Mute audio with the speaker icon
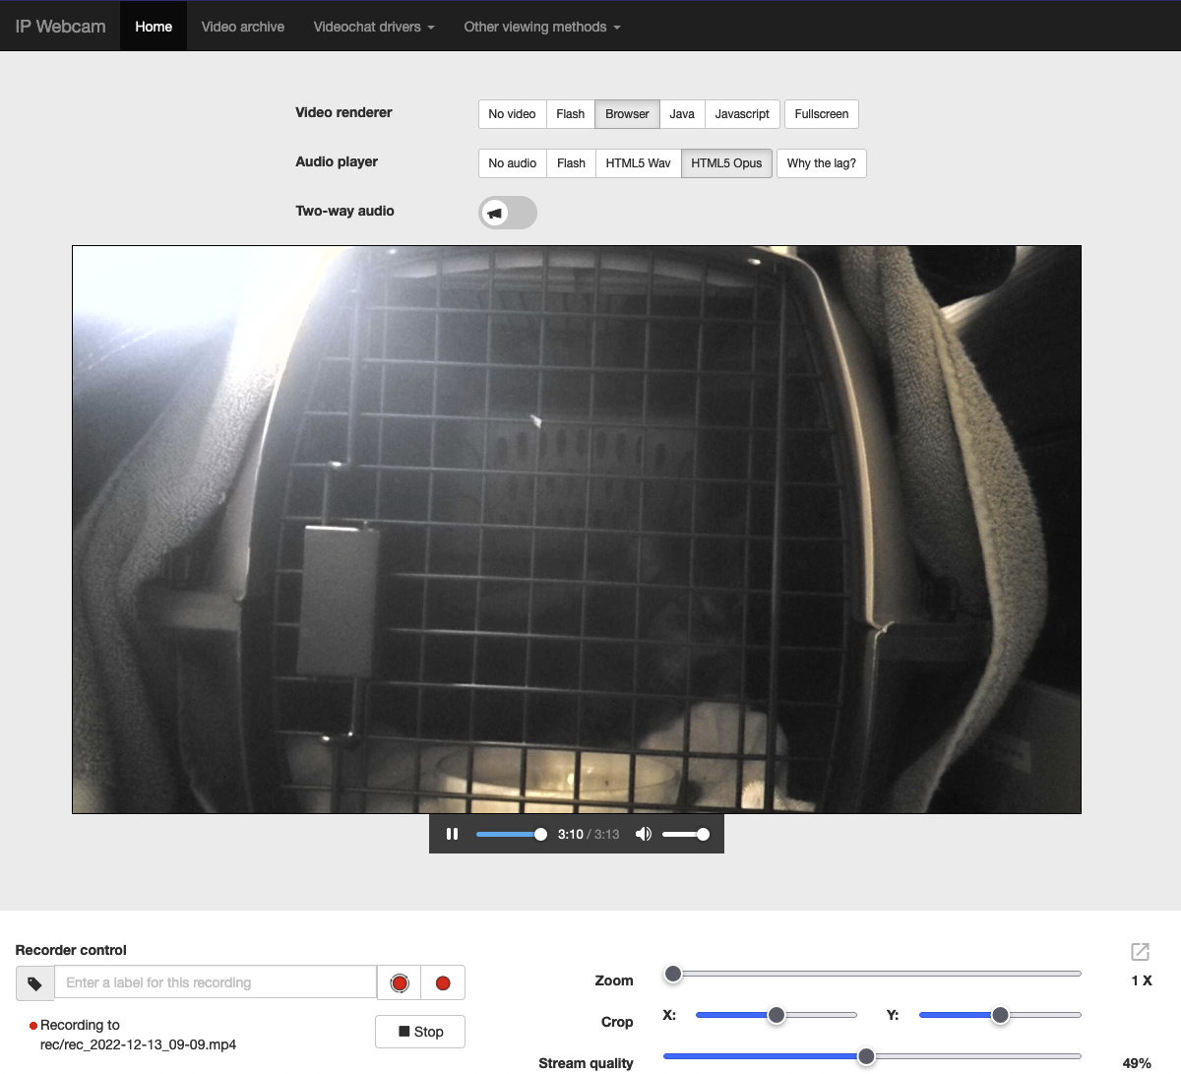The width and height of the screenshot is (1181, 1074). pyautogui.click(x=644, y=834)
